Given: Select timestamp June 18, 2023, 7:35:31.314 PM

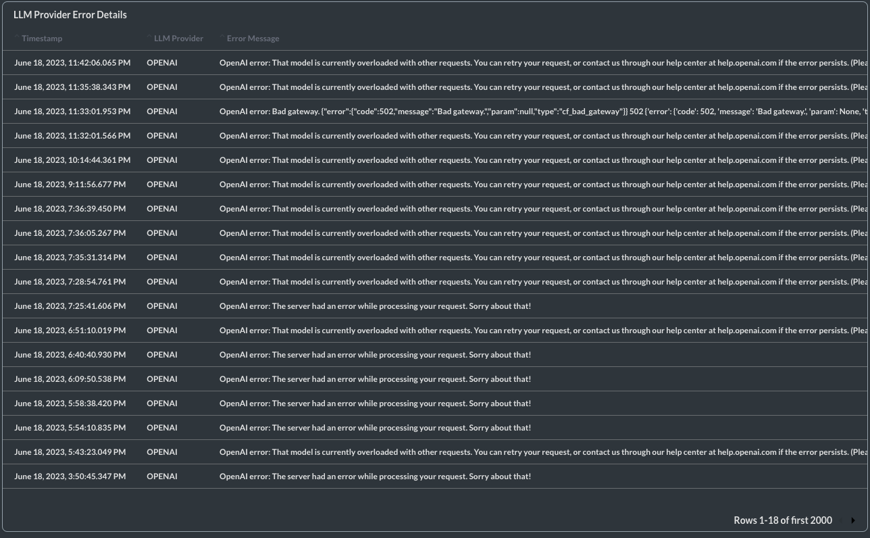Looking at the screenshot, I should click(x=70, y=258).
